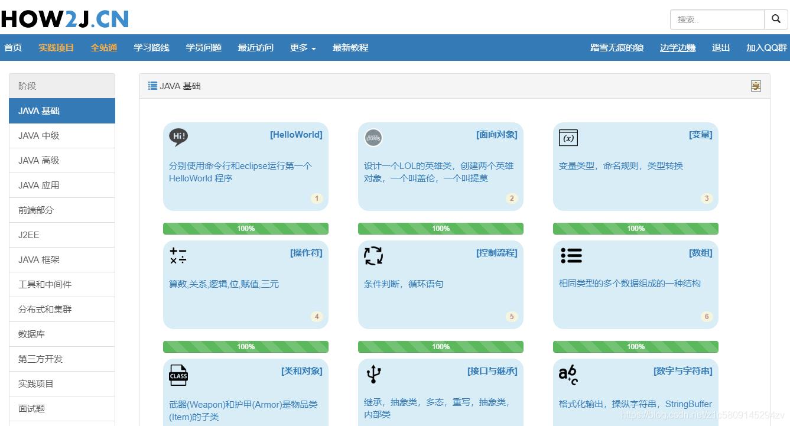The image size is (790, 426).
Task: Open the [数字与字符串] tutorial link
Action: point(682,371)
